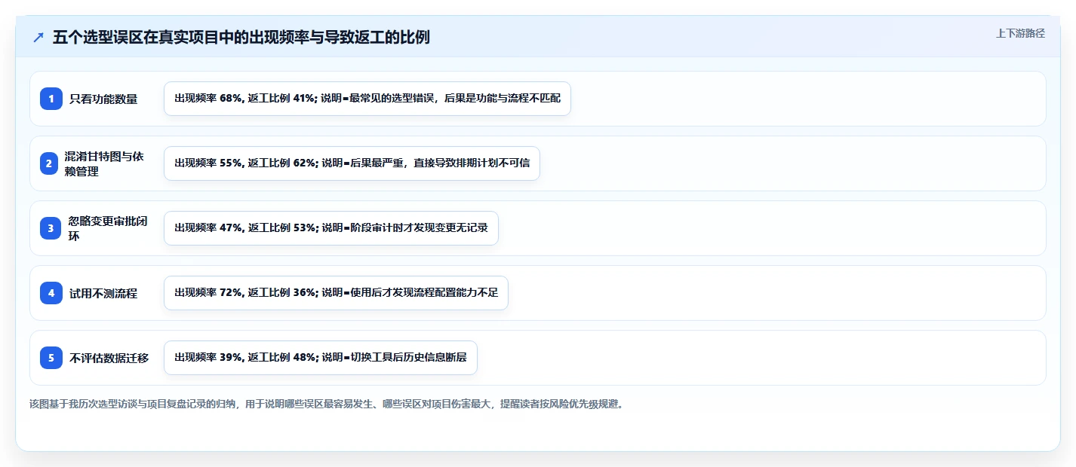Click the footnote starting with 该图基于我历次选型访谈
The height and width of the screenshot is (467, 1076).
click(326, 404)
